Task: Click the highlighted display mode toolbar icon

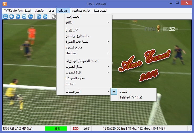Action: (5, 17)
